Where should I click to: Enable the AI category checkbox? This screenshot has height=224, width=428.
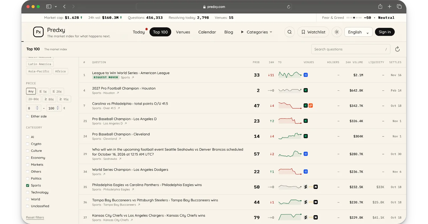point(28,137)
